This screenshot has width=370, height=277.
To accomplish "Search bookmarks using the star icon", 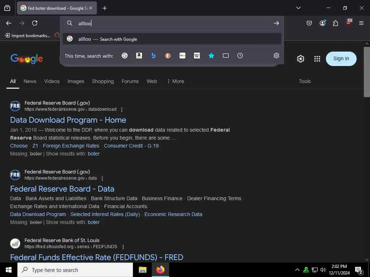I will point(211,56).
